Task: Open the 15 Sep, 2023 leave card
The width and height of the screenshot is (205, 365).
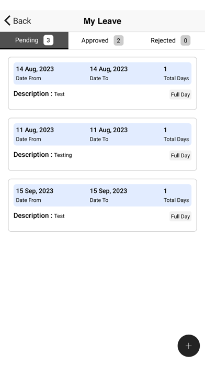Action: [102, 205]
